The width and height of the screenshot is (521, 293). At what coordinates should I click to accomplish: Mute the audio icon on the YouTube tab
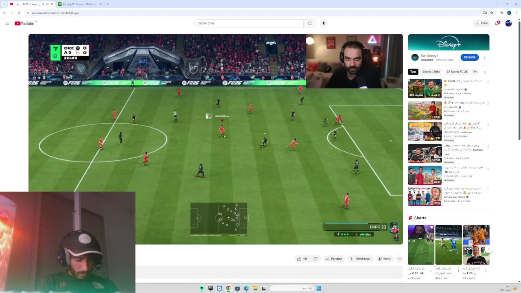pyautogui.click(x=47, y=4)
